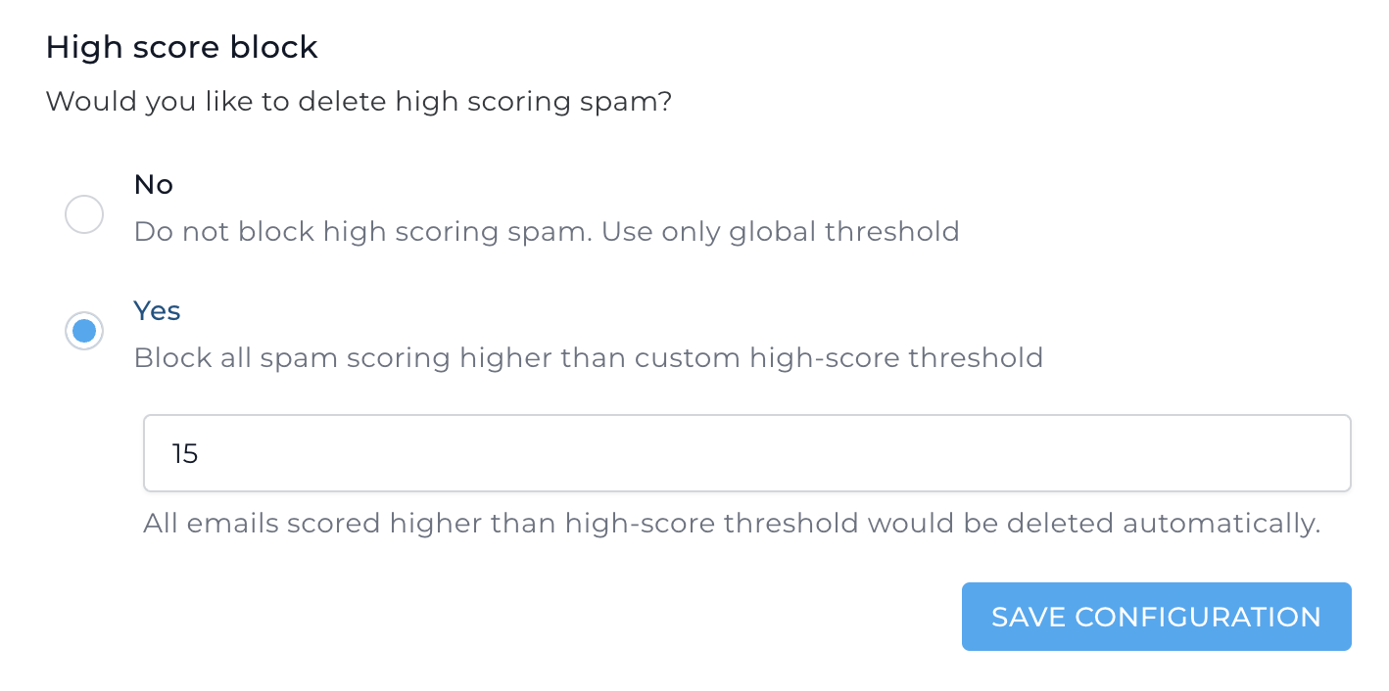Viewport: 1389px width, 691px height.
Task: Click the 'Yes' label text
Action: coord(157,310)
